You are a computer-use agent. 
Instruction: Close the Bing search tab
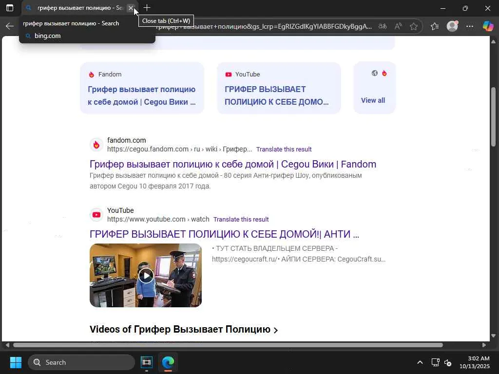click(131, 8)
